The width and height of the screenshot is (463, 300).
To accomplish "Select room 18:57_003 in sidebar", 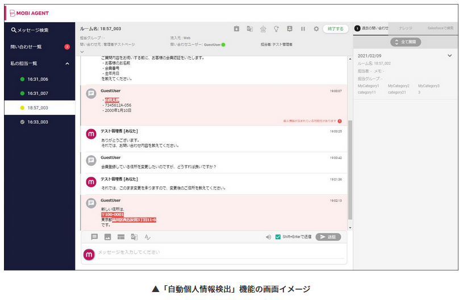I will pos(40,108).
